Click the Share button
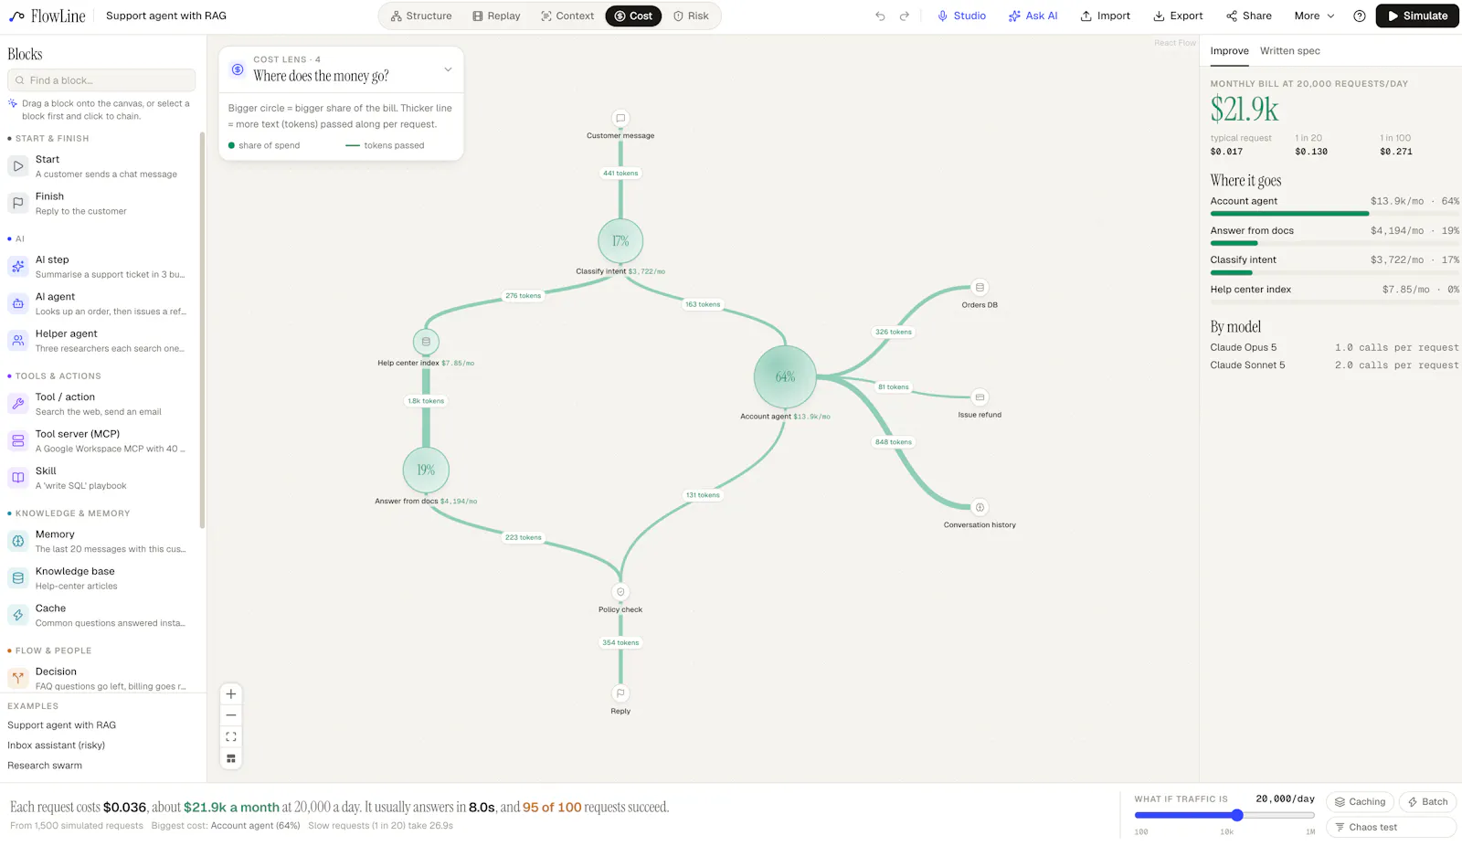Image resolution: width=1462 pixels, height=846 pixels. pos(1249,16)
